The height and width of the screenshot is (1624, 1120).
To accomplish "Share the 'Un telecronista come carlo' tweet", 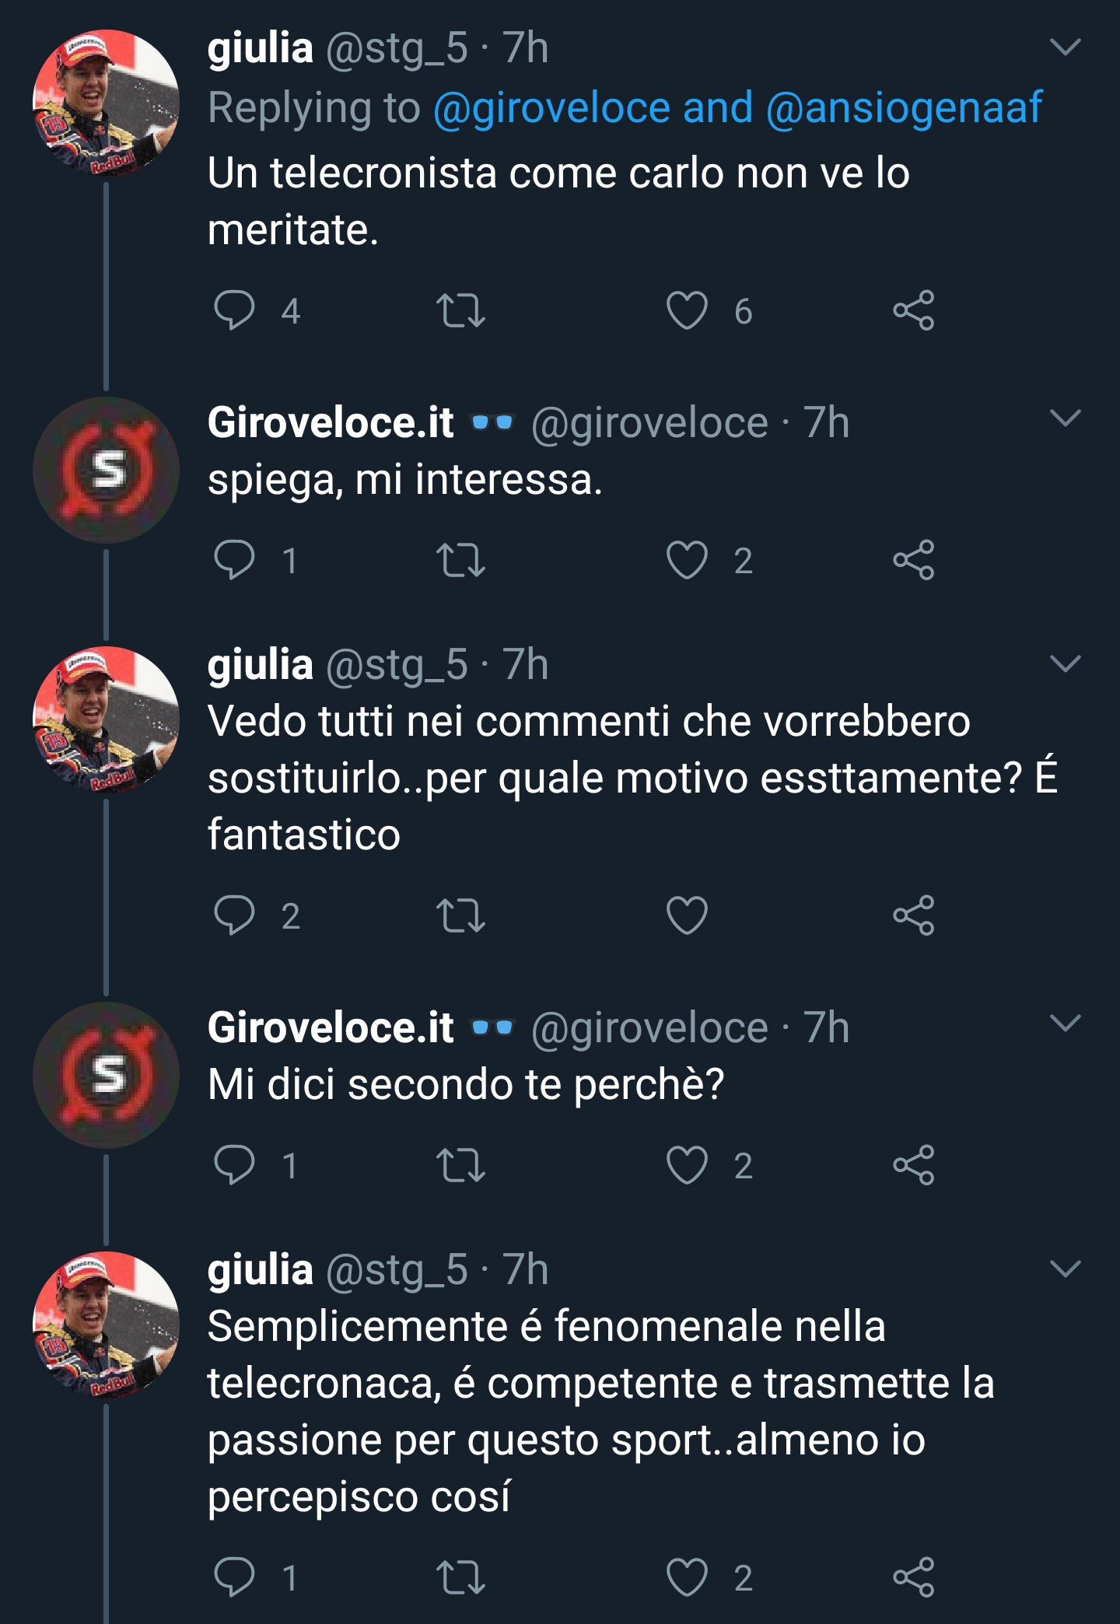I will tap(913, 310).
